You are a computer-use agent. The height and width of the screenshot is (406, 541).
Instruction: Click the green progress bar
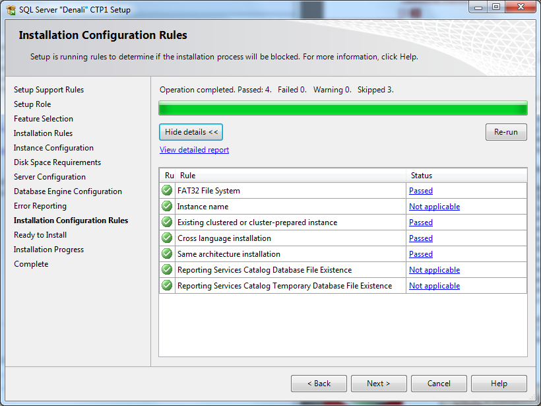point(343,108)
